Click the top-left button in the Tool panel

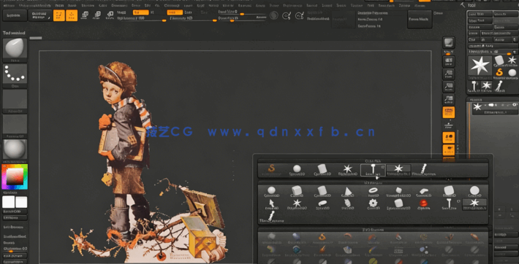pyautogui.click(x=480, y=14)
